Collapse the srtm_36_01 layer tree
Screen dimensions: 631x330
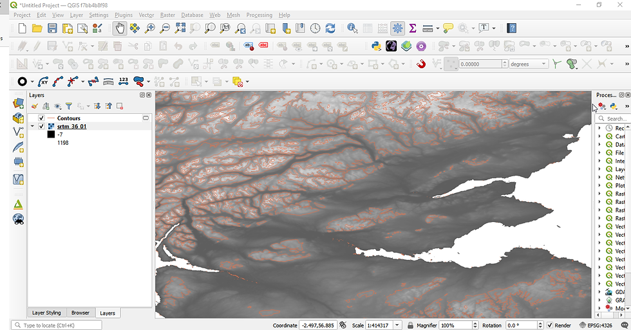(x=33, y=127)
